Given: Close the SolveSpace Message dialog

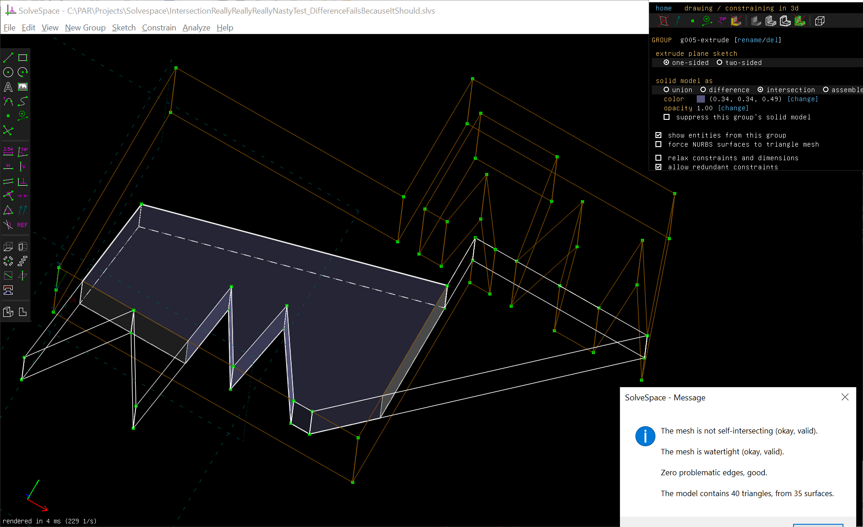Looking at the screenshot, I should pyautogui.click(x=845, y=397).
